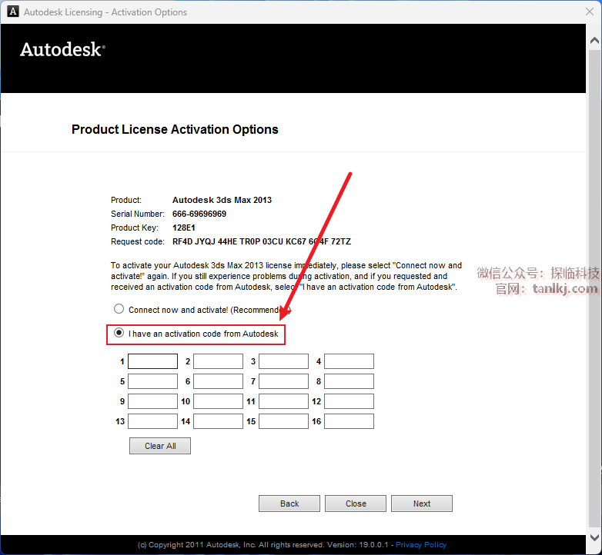Click the Autodesk app icon in title bar
602x555 pixels.
click(13, 12)
